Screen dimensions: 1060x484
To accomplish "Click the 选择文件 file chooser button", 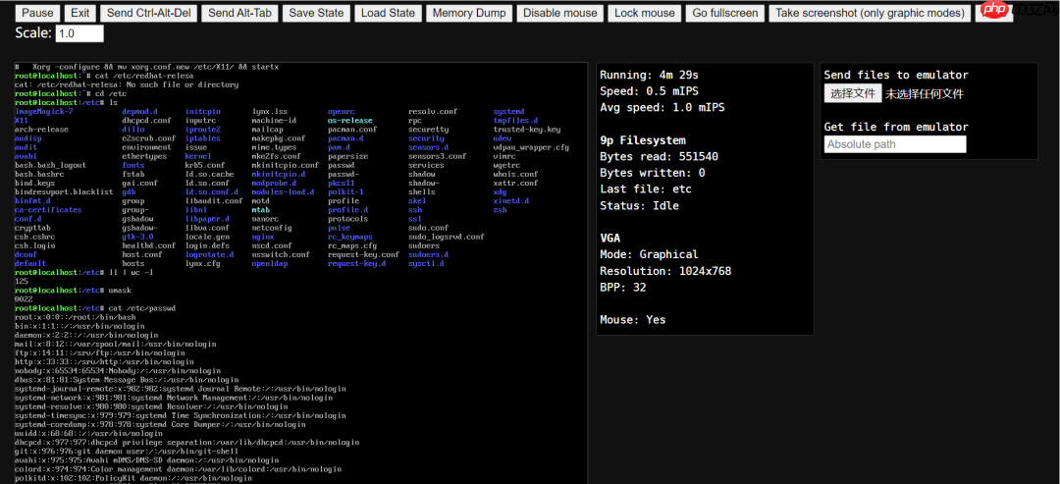I will tap(853, 93).
